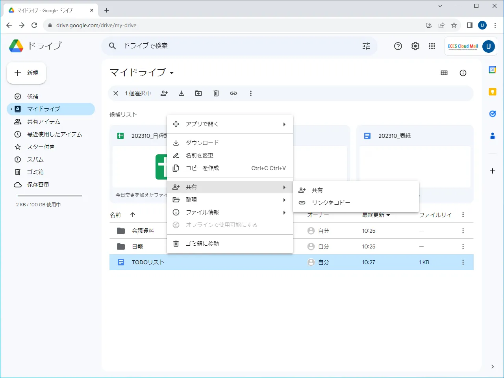
Task: Click the move-to-folder icon in toolbar
Action: (x=198, y=93)
